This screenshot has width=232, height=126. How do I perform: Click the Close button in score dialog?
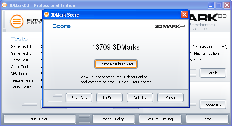point(171,98)
